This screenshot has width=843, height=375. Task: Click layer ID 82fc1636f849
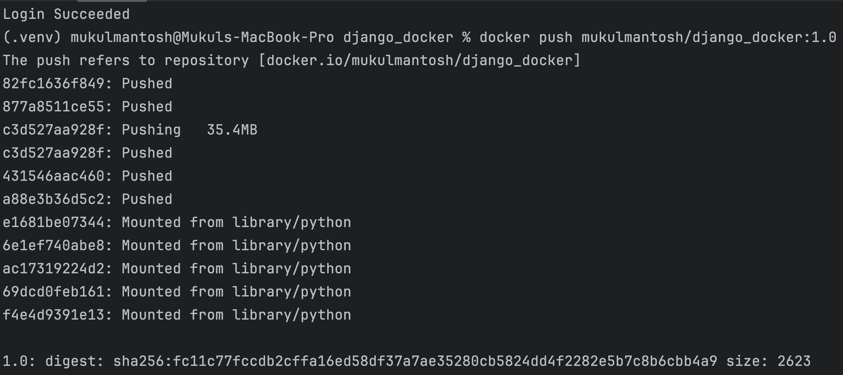pos(54,84)
